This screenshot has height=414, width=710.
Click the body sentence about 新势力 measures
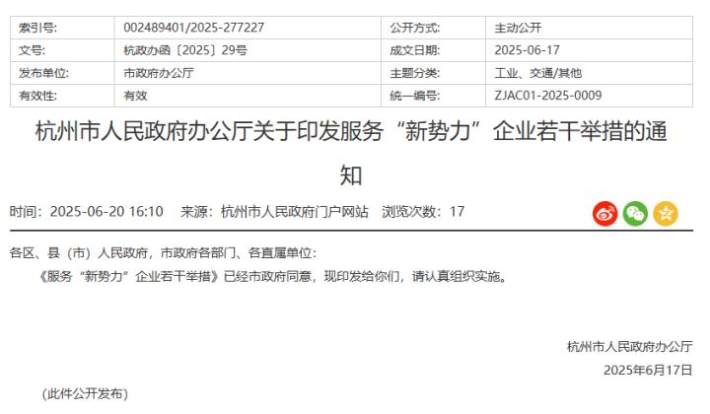274,276
